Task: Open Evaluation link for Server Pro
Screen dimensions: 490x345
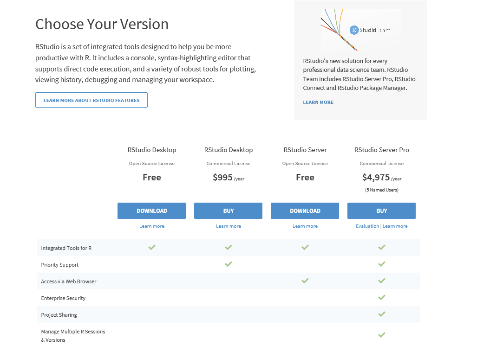Action: (367, 226)
